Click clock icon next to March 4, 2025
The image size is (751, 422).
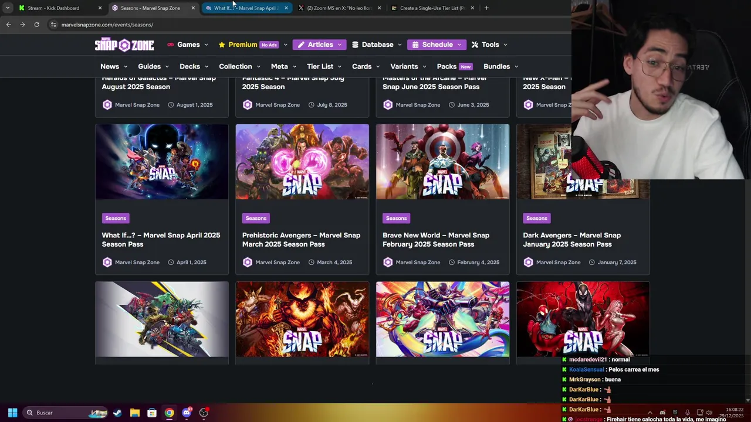[311, 262]
